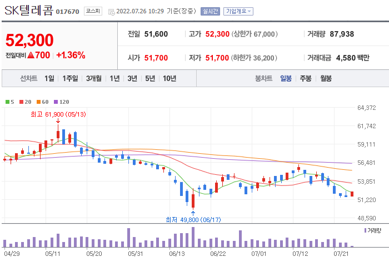The height and width of the screenshot is (262, 389).
Task: Select the 3년 line chart tab
Action: coord(132,79)
